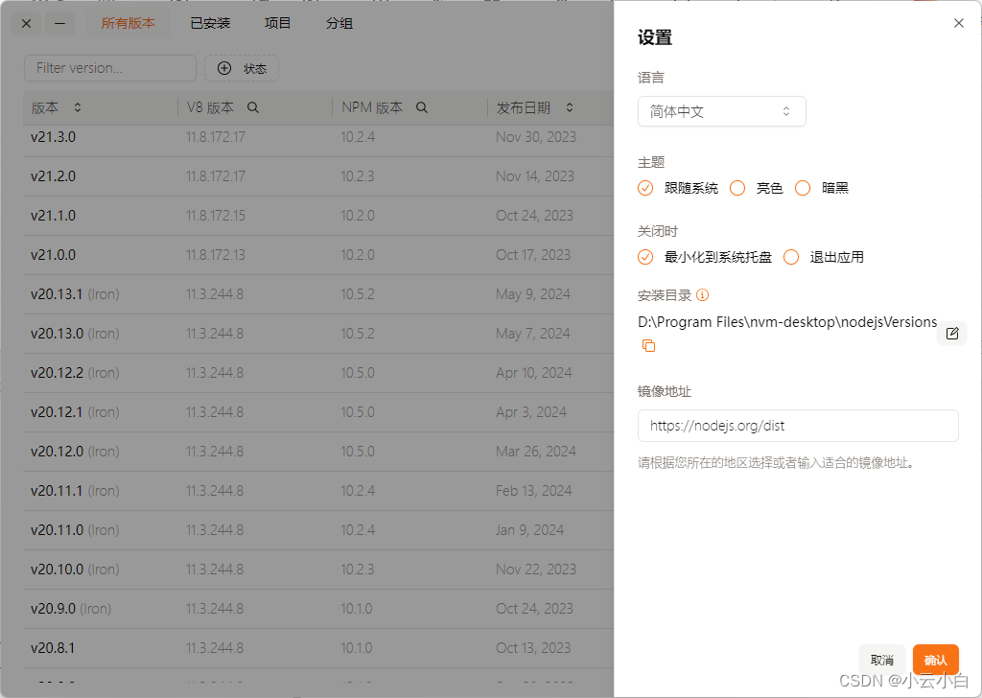Click the Filter version input box

click(x=109, y=68)
